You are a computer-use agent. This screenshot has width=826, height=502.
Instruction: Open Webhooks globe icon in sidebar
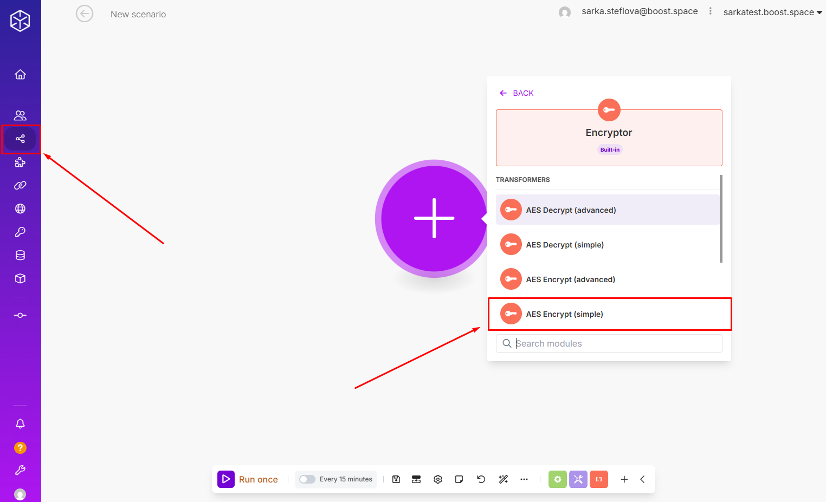coord(20,209)
